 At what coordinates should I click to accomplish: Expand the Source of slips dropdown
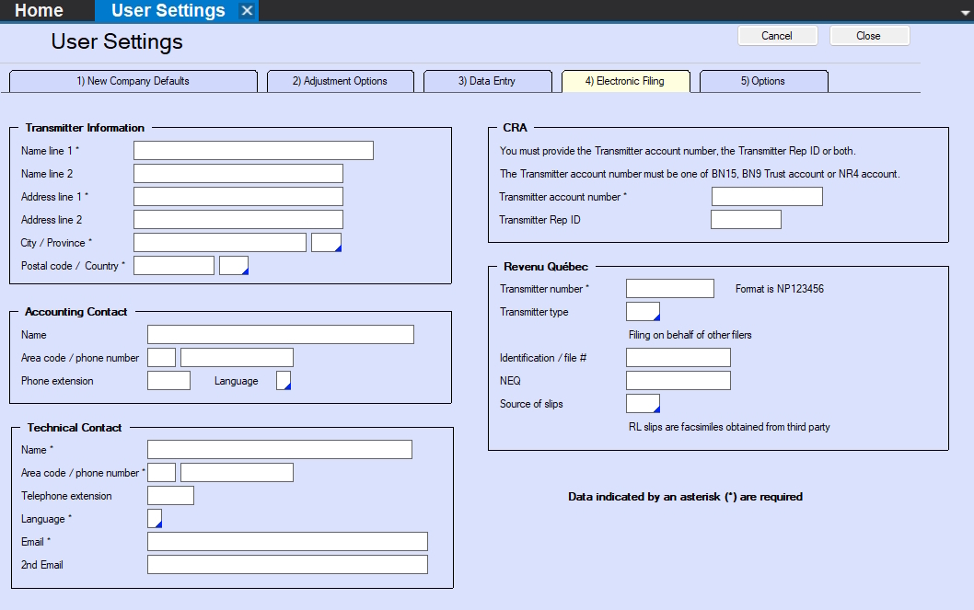[643, 404]
